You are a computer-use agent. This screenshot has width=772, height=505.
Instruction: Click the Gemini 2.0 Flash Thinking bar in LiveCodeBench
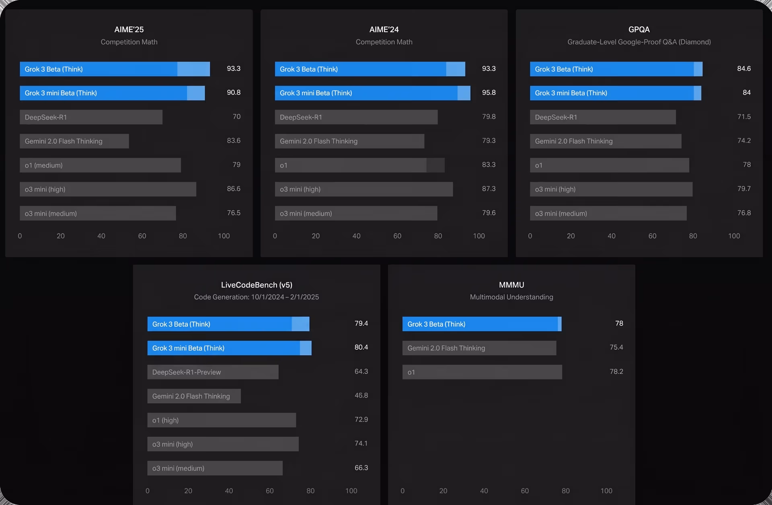194,396
